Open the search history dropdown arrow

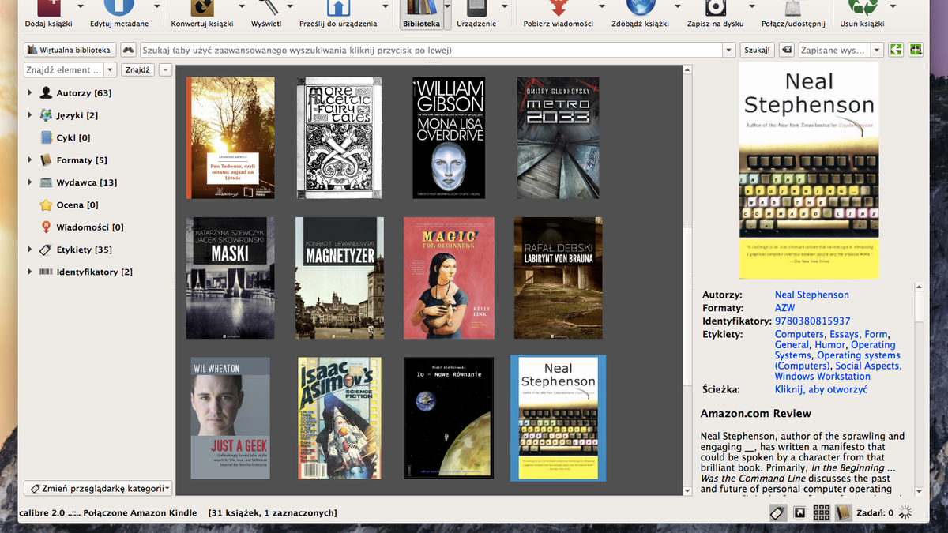[728, 50]
